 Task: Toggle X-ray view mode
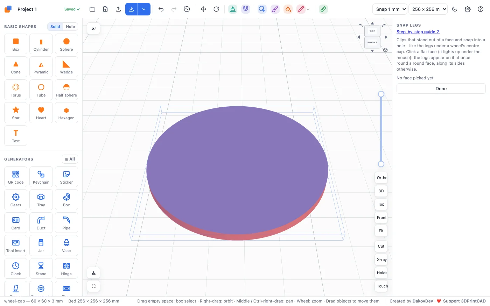pos(381,259)
